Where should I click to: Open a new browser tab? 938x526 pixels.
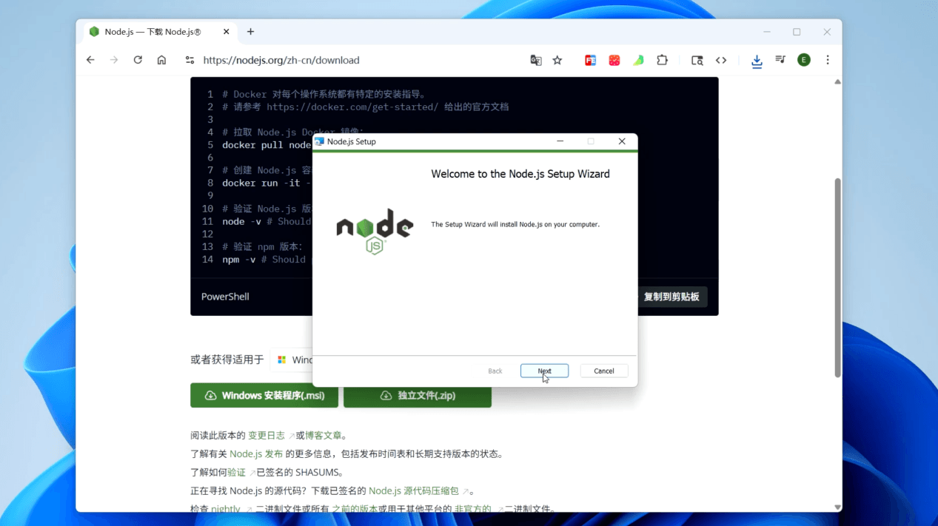pyautogui.click(x=251, y=32)
